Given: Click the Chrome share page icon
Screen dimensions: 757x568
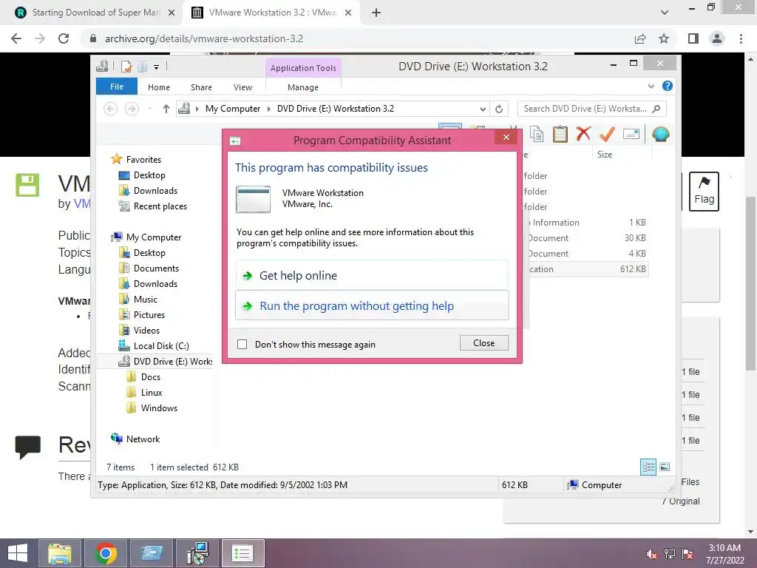Looking at the screenshot, I should tap(640, 38).
